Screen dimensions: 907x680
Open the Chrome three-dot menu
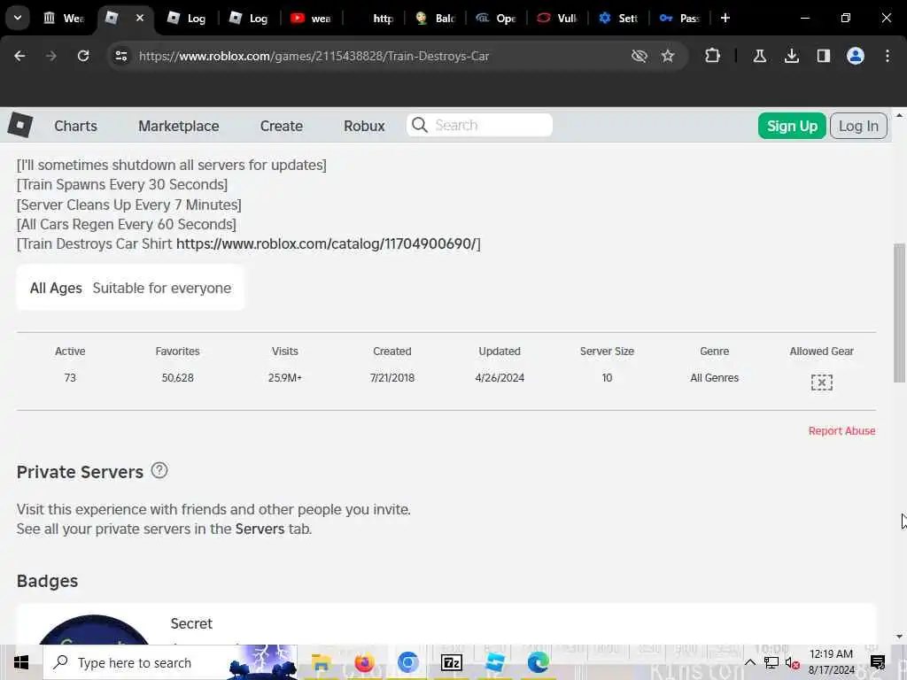coord(888,56)
